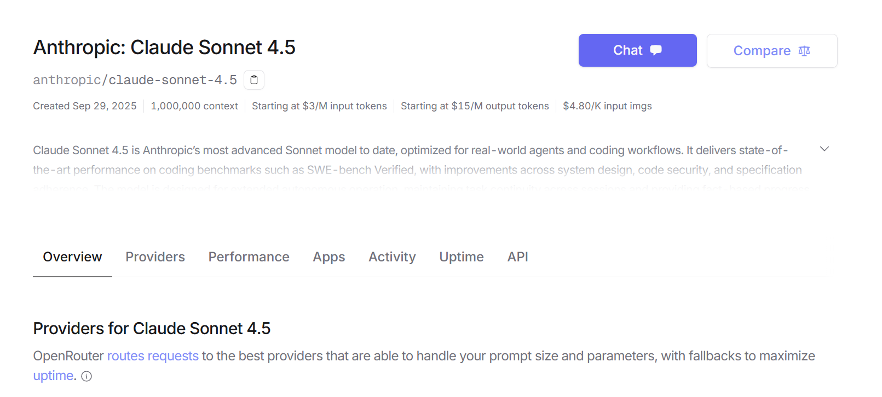
Task: Open Chat with the speech bubble icon
Action: tap(637, 50)
